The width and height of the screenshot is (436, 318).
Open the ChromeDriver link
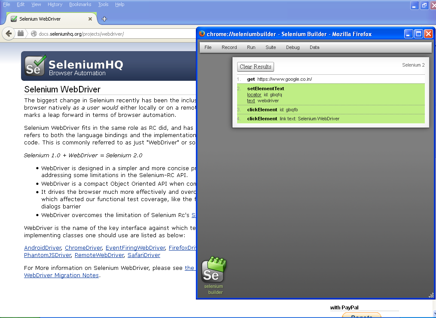pos(83,248)
